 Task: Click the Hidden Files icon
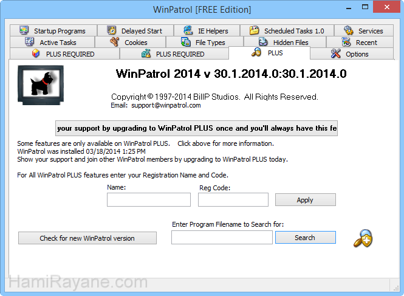click(263, 42)
